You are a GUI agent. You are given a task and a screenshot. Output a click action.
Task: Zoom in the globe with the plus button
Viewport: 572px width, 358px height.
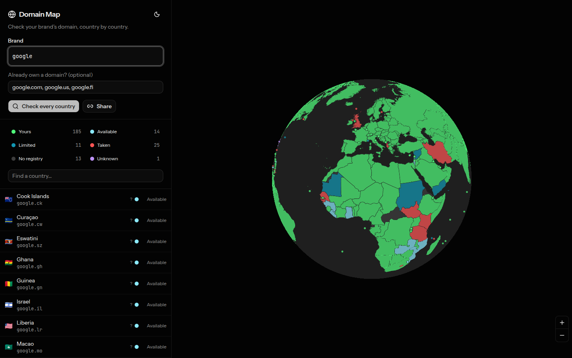pyautogui.click(x=562, y=323)
